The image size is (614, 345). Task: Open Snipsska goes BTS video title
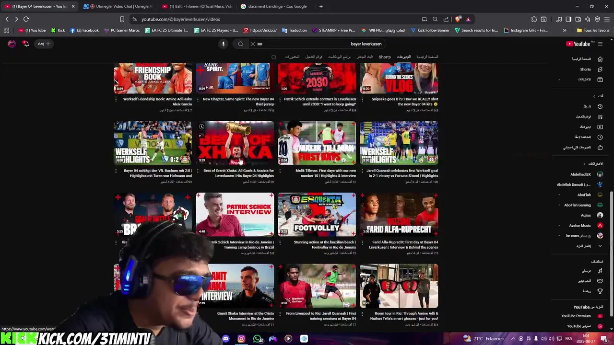pyautogui.click(x=405, y=102)
